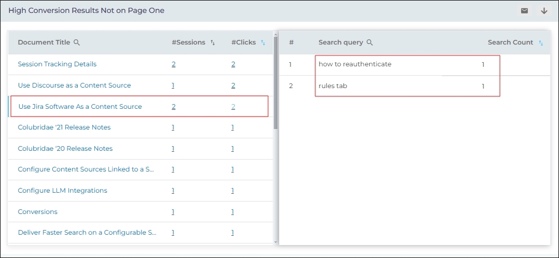Open Colubridae '20 Release Notes link
This screenshot has height=258, width=559.
tap(65, 149)
